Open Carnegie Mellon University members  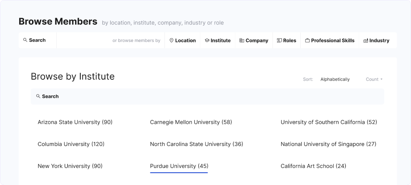191,122
